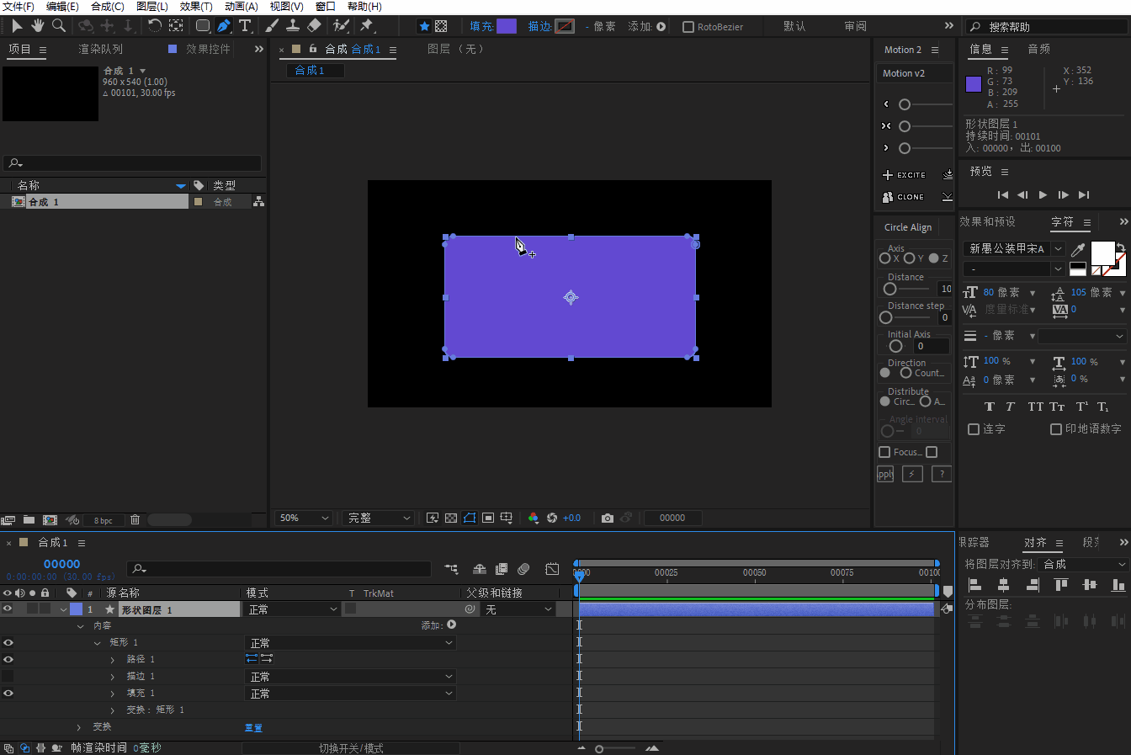The image size is (1131, 755).
Task: Show the 描边 1 visibility box
Action: point(8,676)
